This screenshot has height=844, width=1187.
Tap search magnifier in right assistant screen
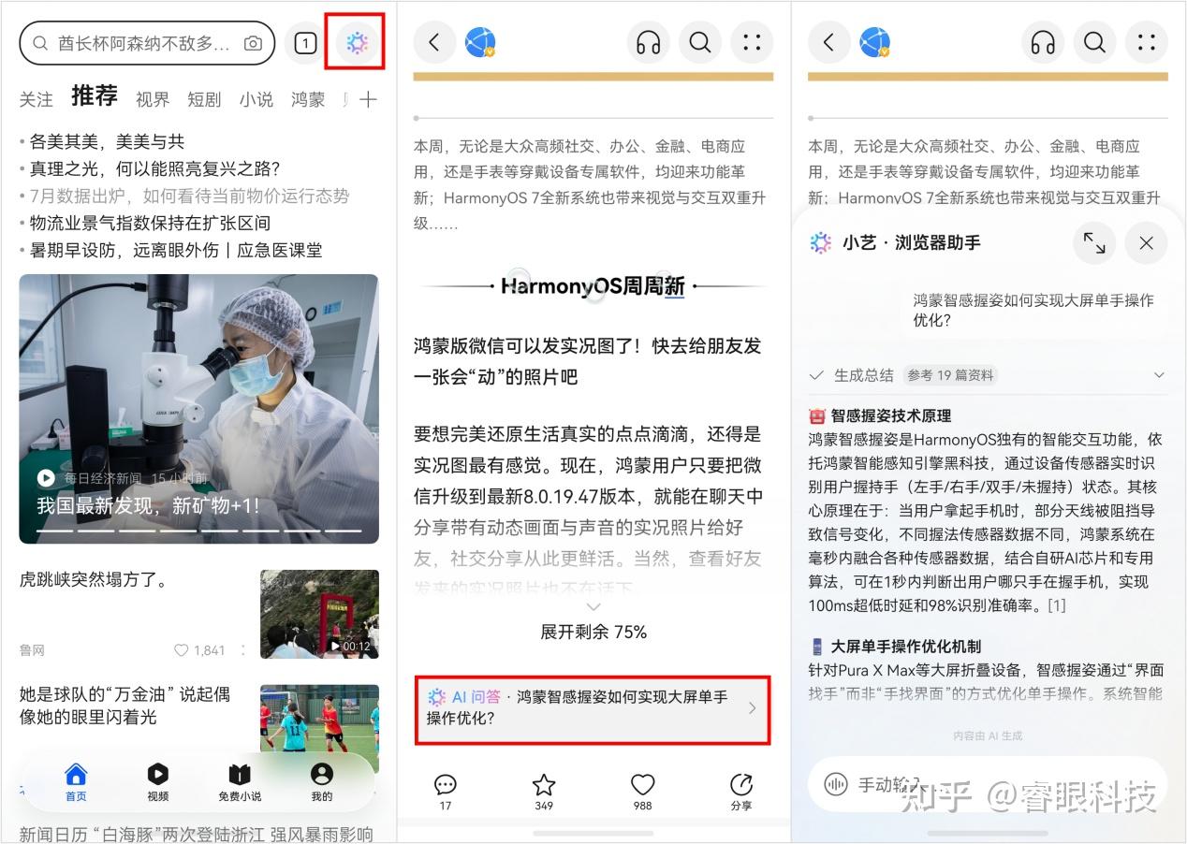(x=1094, y=42)
